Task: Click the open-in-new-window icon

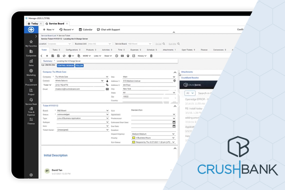Action: click(x=133, y=56)
